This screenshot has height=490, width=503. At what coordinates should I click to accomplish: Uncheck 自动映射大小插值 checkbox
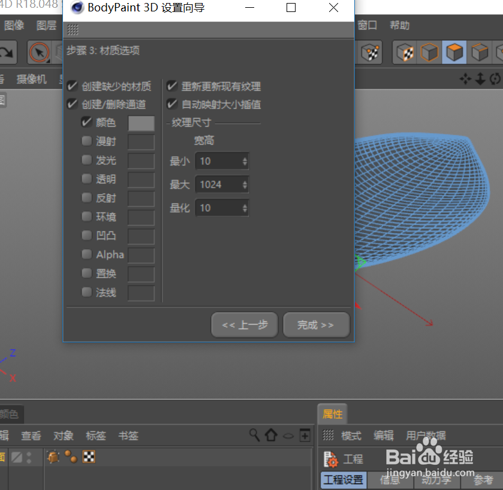pyautogui.click(x=172, y=104)
